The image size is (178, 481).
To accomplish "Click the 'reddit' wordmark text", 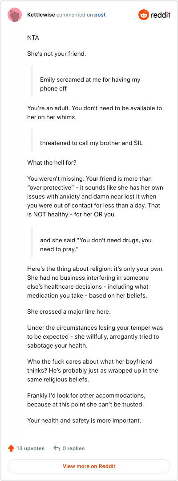I will click(160, 15).
